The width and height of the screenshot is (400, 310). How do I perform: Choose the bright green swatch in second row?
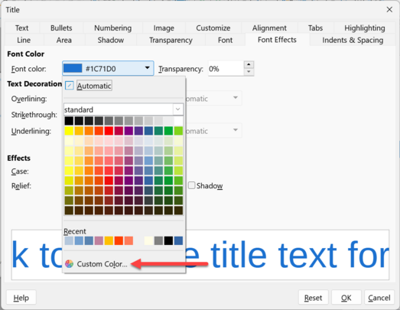(x=168, y=130)
